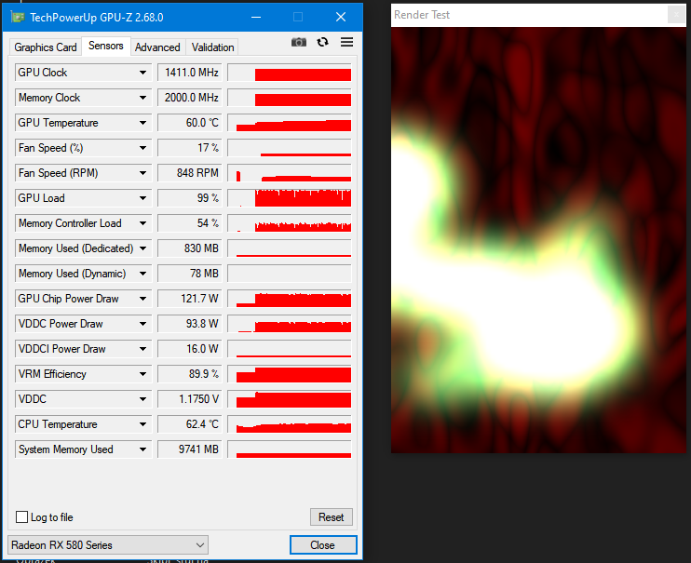Enable the Log to file checkbox
Screen dimensions: 691x563
point(21,516)
